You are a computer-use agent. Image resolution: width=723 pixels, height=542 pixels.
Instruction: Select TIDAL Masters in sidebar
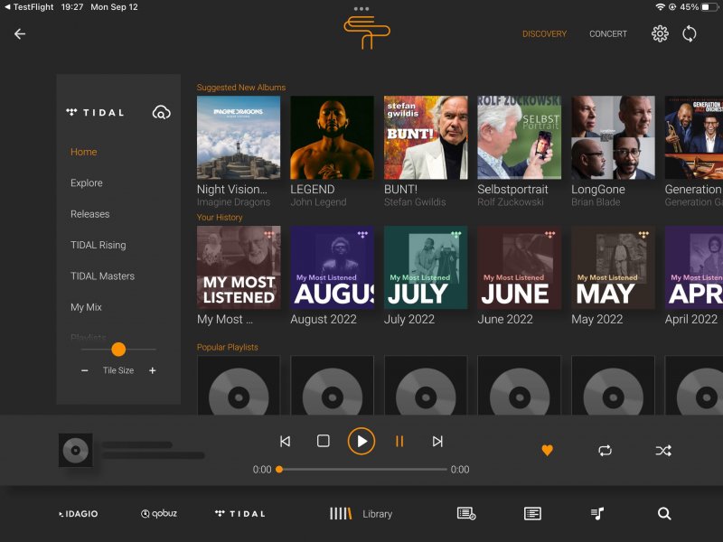point(102,276)
